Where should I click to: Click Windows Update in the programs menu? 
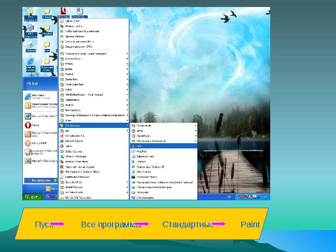(94, 26)
